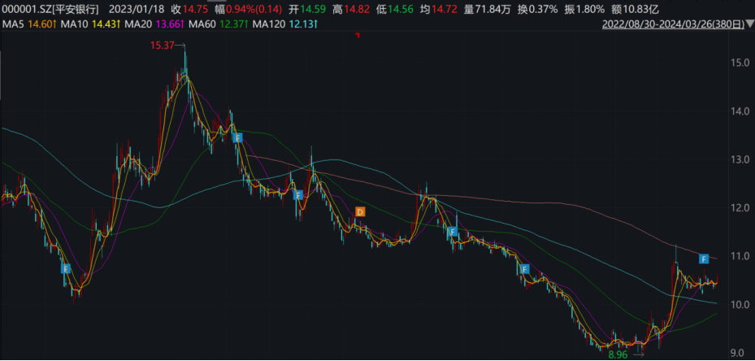Click the green 8.96 lowest price label
Image resolution: width=755 pixels, height=361 pixels.
pos(619,354)
